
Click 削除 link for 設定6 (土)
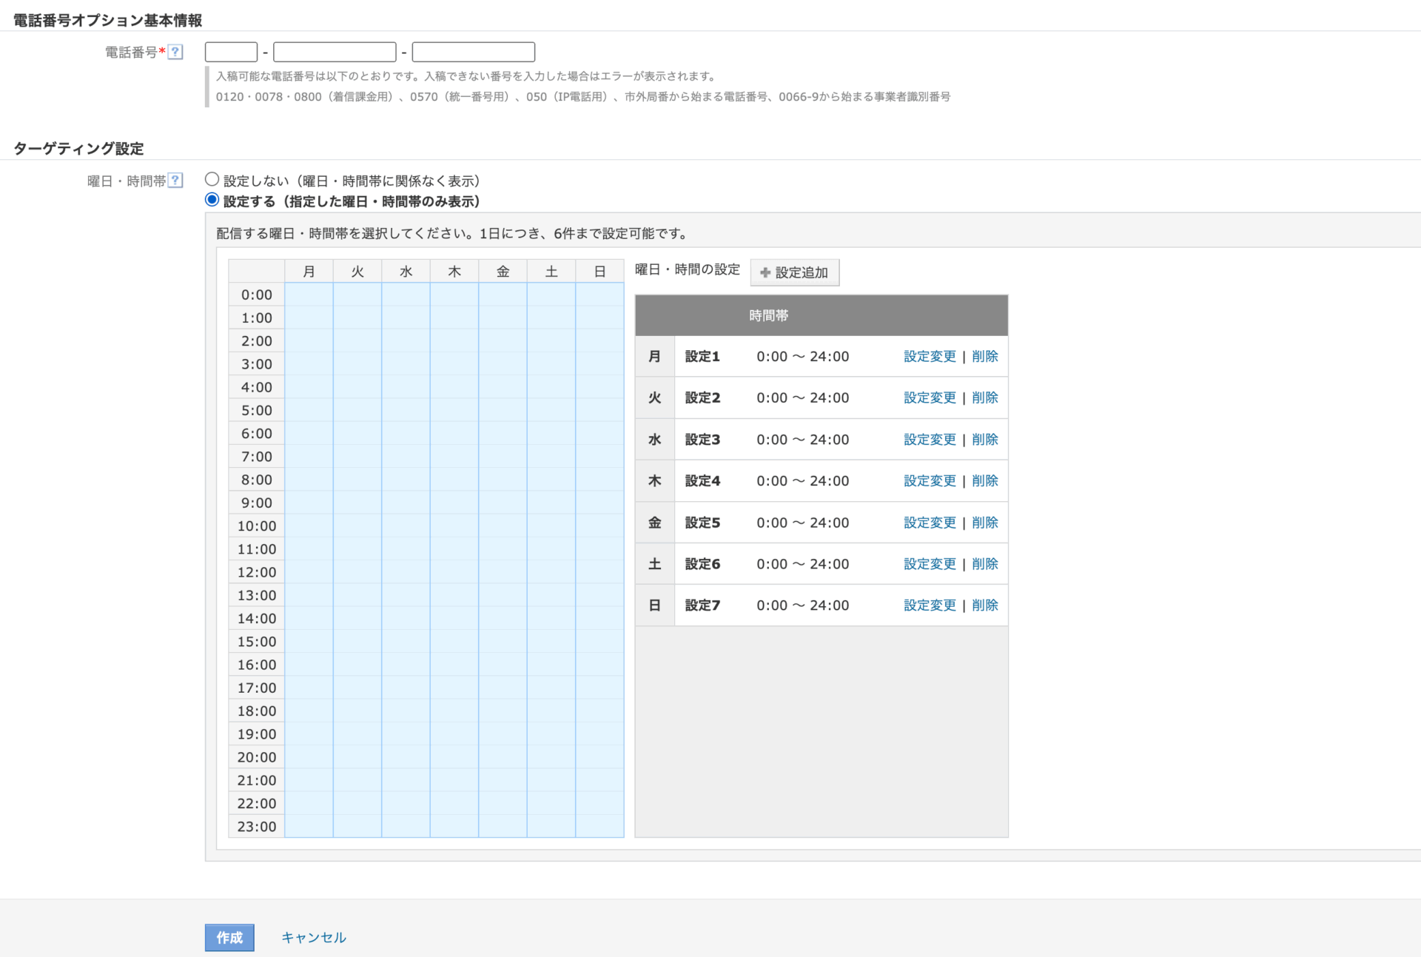[x=985, y=564]
